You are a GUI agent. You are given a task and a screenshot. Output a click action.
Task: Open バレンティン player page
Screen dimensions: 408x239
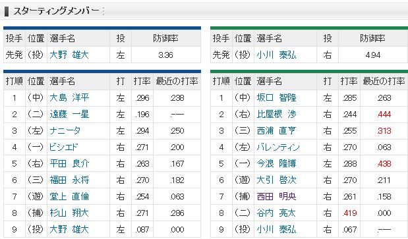[278, 147]
